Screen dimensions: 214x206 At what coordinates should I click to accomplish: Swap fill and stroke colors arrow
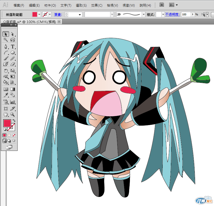click(14, 120)
